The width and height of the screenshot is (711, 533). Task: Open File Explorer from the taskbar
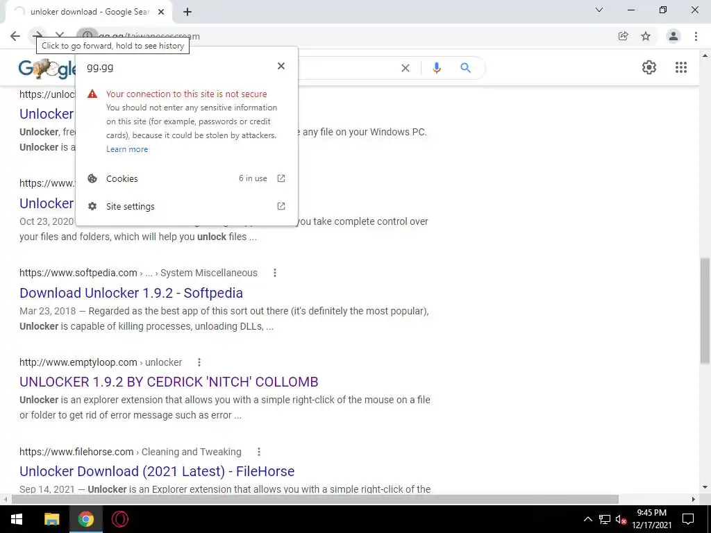51,519
